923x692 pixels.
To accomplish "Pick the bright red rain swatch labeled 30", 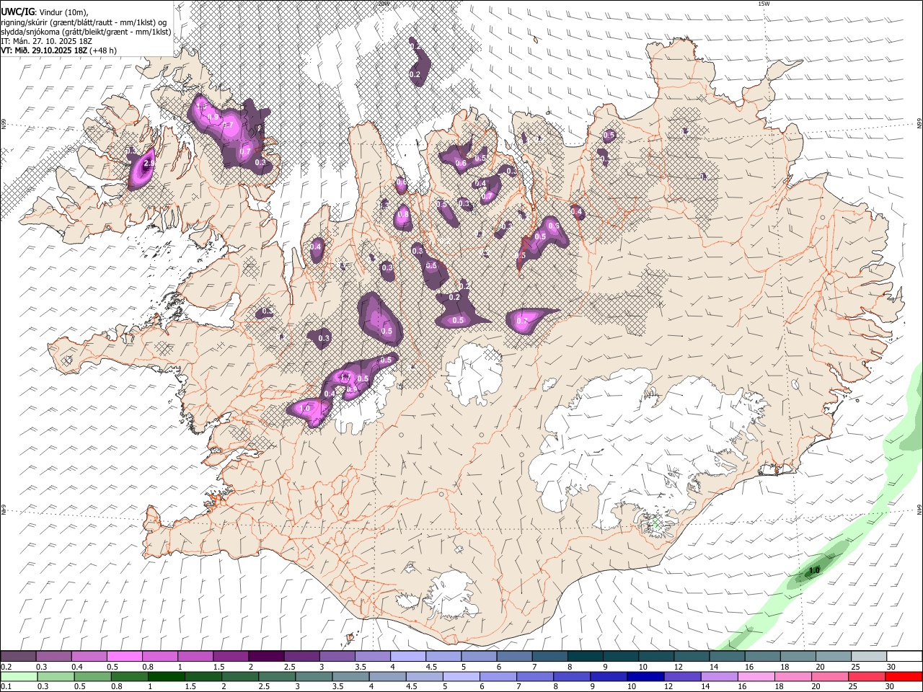I will [x=904, y=676].
